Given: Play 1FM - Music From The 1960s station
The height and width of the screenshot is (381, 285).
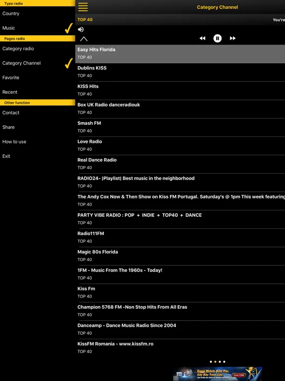Looking at the screenshot, I should tap(180, 274).
